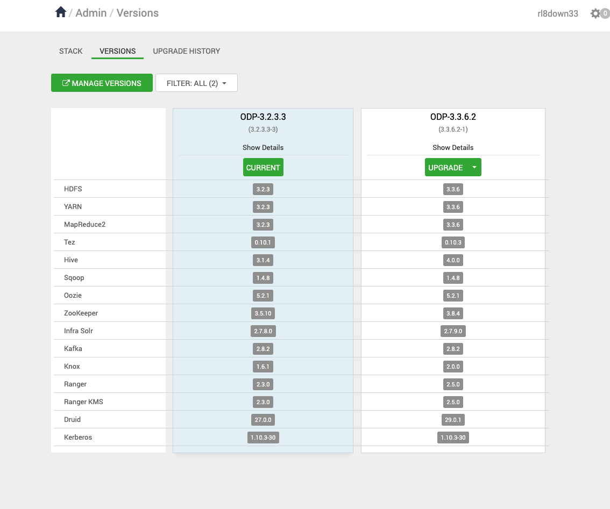Open the rl8down33 user menu
Image resolution: width=610 pixels, height=509 pixels.
coord(557,13)
